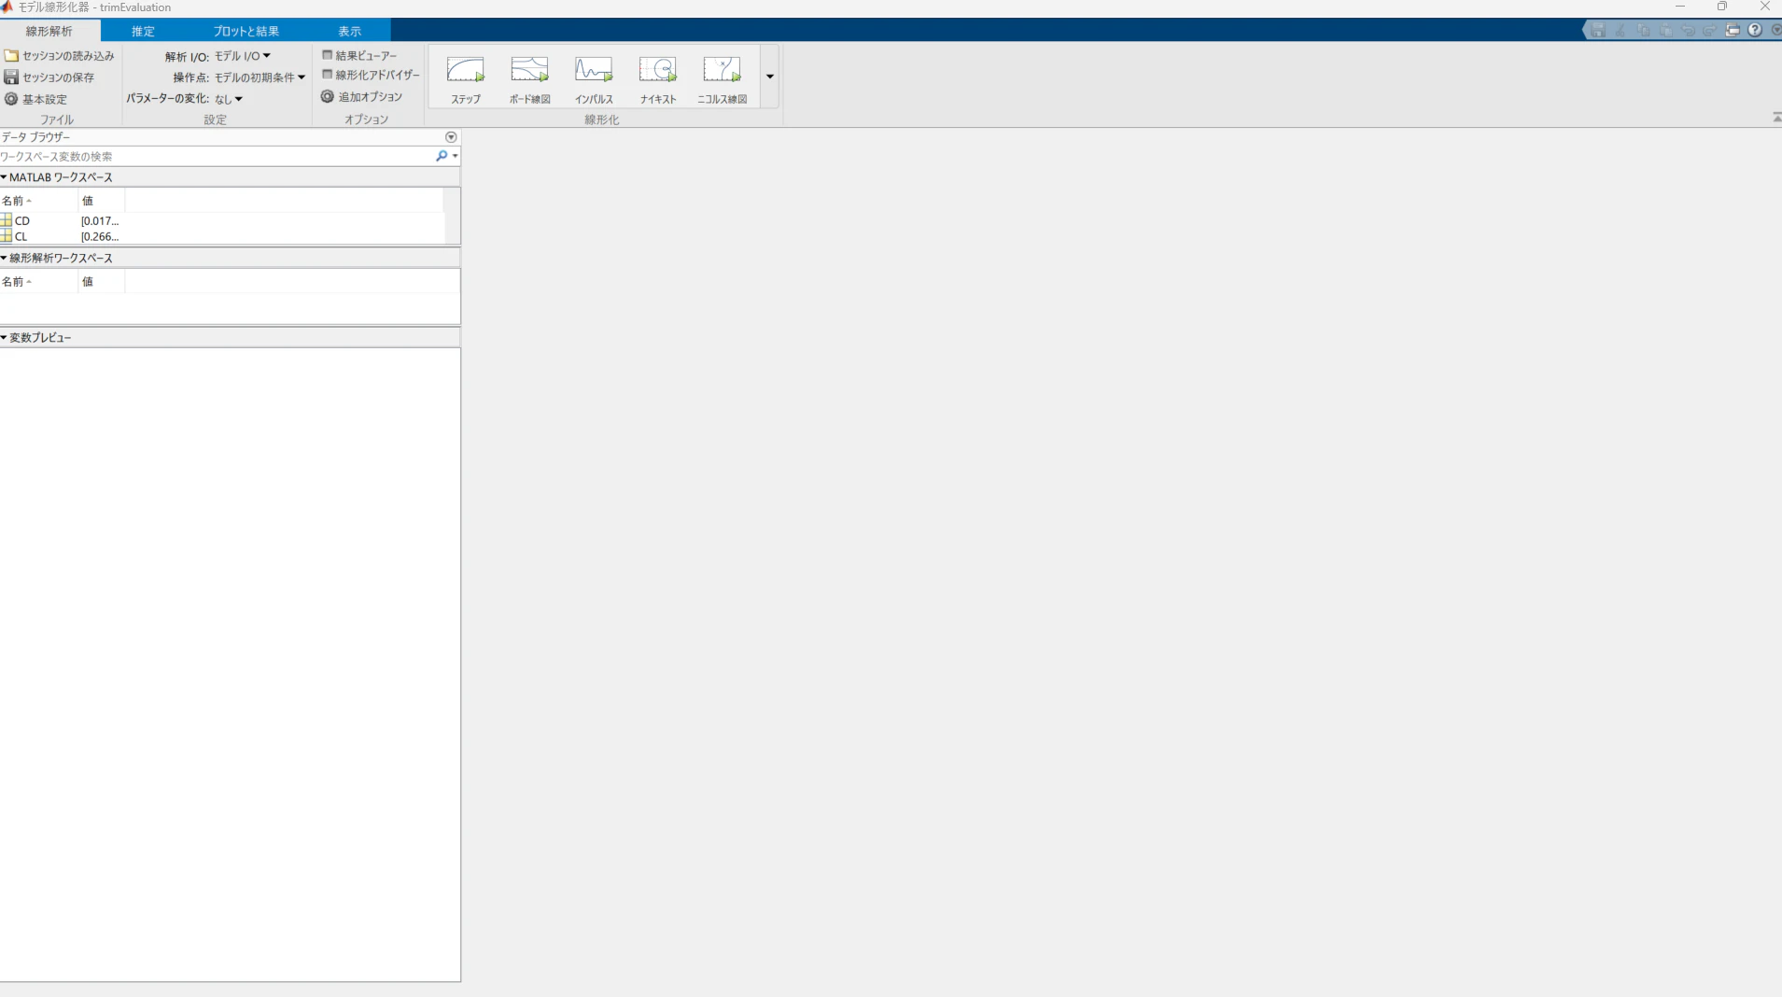This screenshot has height=997, width=1782.
Task: Switch to the 推定 tab
Action: coord(143,30)
